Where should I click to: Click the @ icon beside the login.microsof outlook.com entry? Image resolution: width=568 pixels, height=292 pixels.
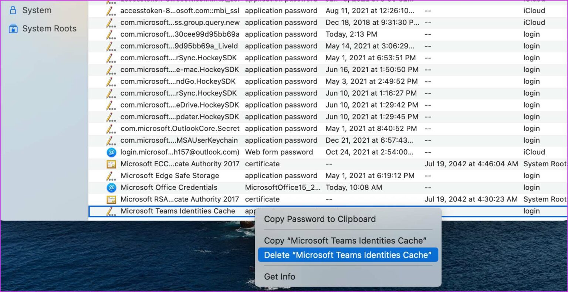pos(112,152)
